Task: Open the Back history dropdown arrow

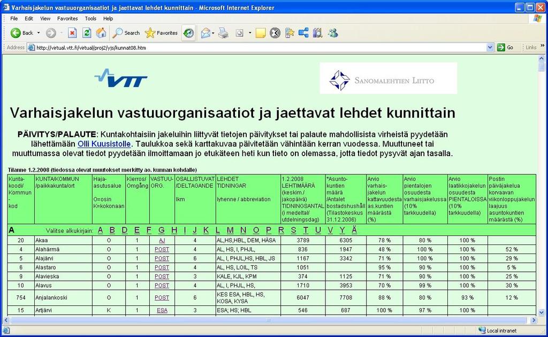Action: click(x=39, y=33)
